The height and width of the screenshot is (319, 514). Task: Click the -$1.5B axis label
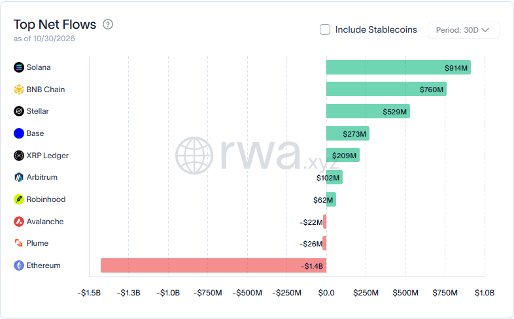89,293
